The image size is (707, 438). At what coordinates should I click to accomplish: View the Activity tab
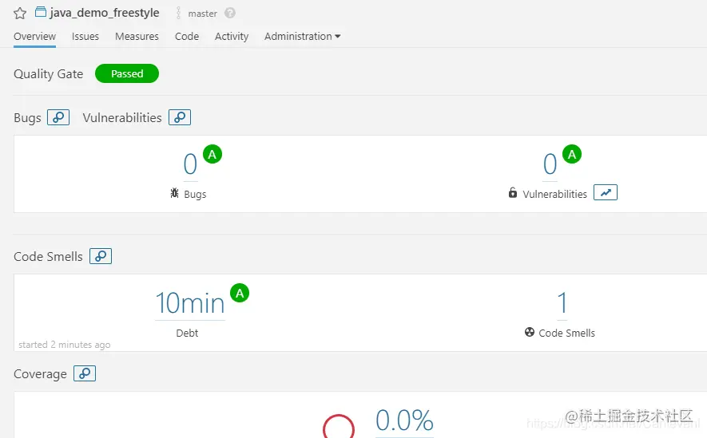tap(232, 37)
